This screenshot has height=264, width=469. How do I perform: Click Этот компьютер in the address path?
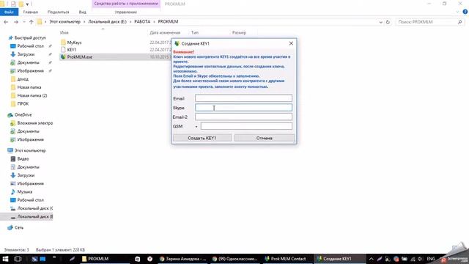[x=64, y=22]
